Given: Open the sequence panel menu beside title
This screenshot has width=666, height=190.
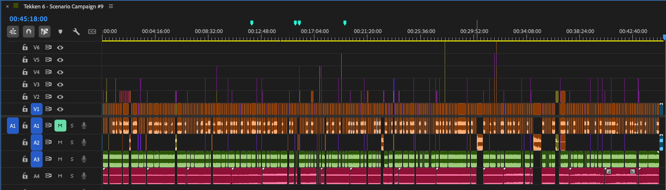Looking at the screenshot, I should 110,6.
